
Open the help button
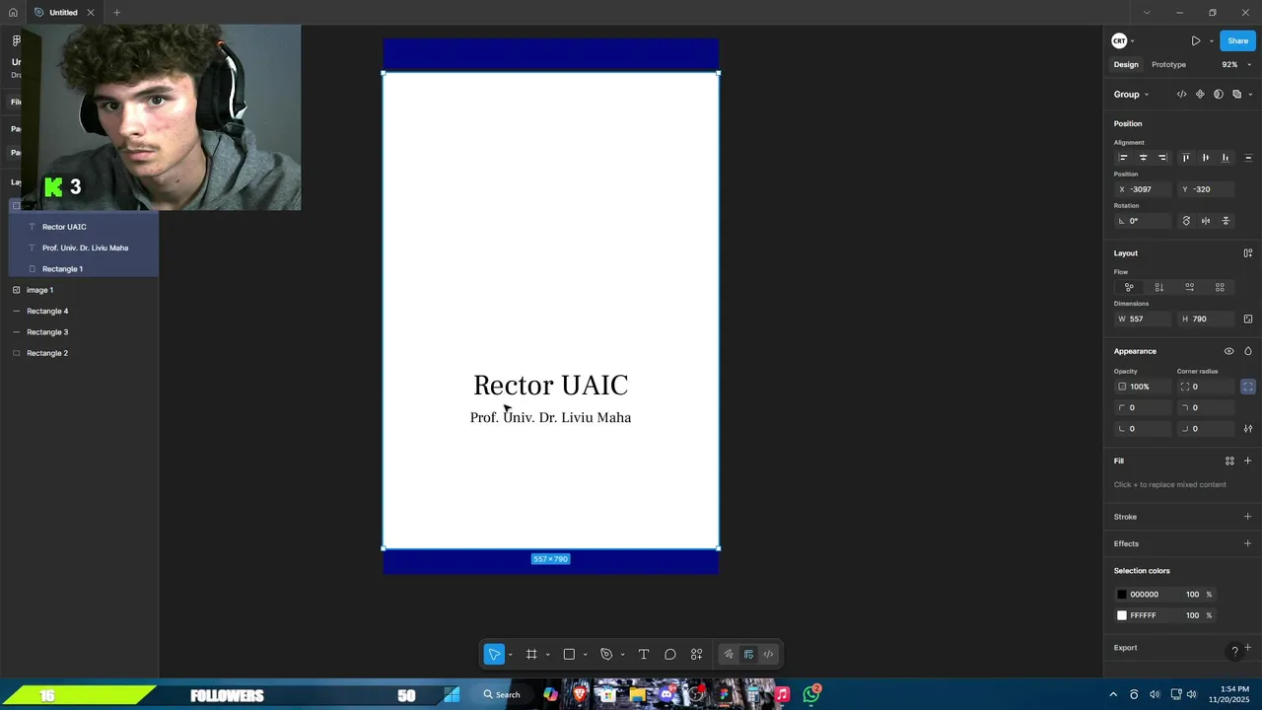point(1234,651)
